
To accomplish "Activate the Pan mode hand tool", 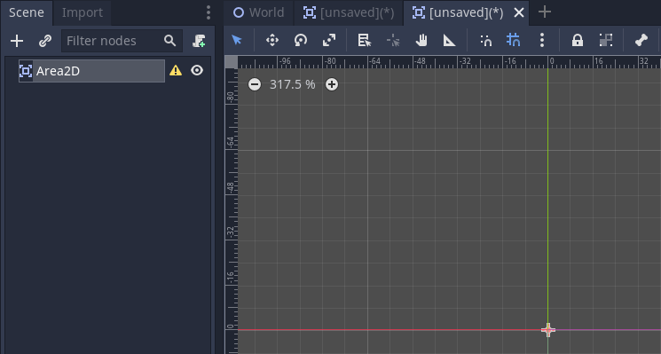I will tap(421, 41).
